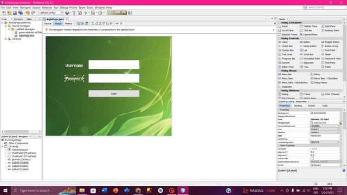Click the Build Project hammer icon
This screenshot has height=195, width=347.
pos(74,13)
